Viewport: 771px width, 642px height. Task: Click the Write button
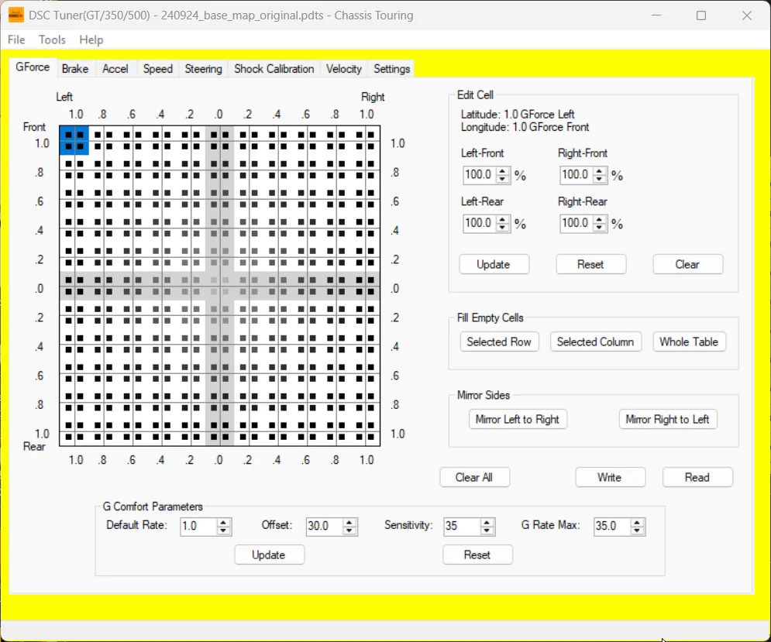point(610,477)
